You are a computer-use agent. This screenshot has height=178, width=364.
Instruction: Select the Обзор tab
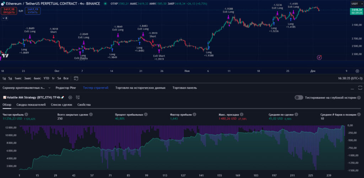coord(7,105)
